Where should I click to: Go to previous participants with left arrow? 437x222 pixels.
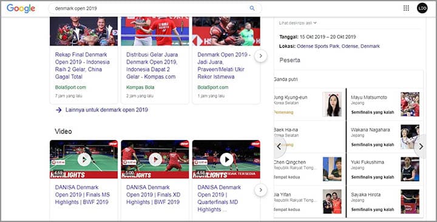279,147
